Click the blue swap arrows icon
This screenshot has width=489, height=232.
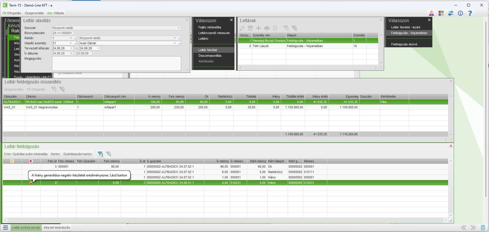point(451,13)
